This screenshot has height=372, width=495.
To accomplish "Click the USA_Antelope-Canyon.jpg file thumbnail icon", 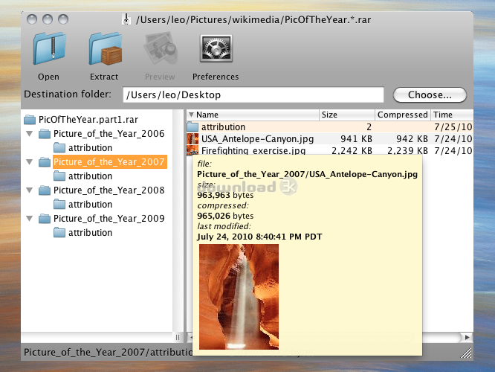I will 192,138.
